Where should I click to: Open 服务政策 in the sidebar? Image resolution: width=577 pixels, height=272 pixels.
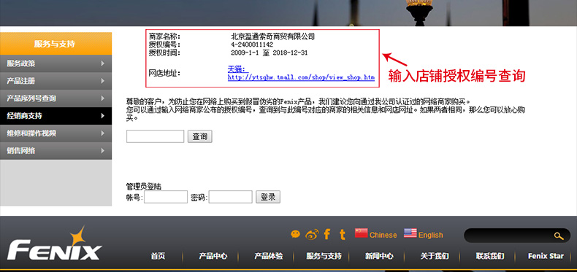pos(56,63)
